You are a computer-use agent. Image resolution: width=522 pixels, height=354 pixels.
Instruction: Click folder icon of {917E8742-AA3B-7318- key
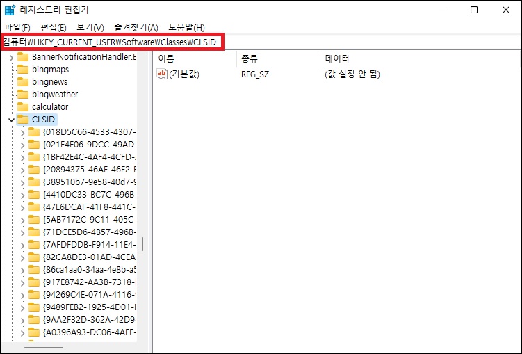point(33,282)
